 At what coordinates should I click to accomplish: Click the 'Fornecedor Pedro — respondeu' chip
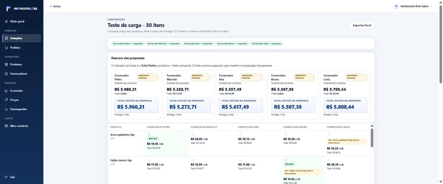point(128,44)
